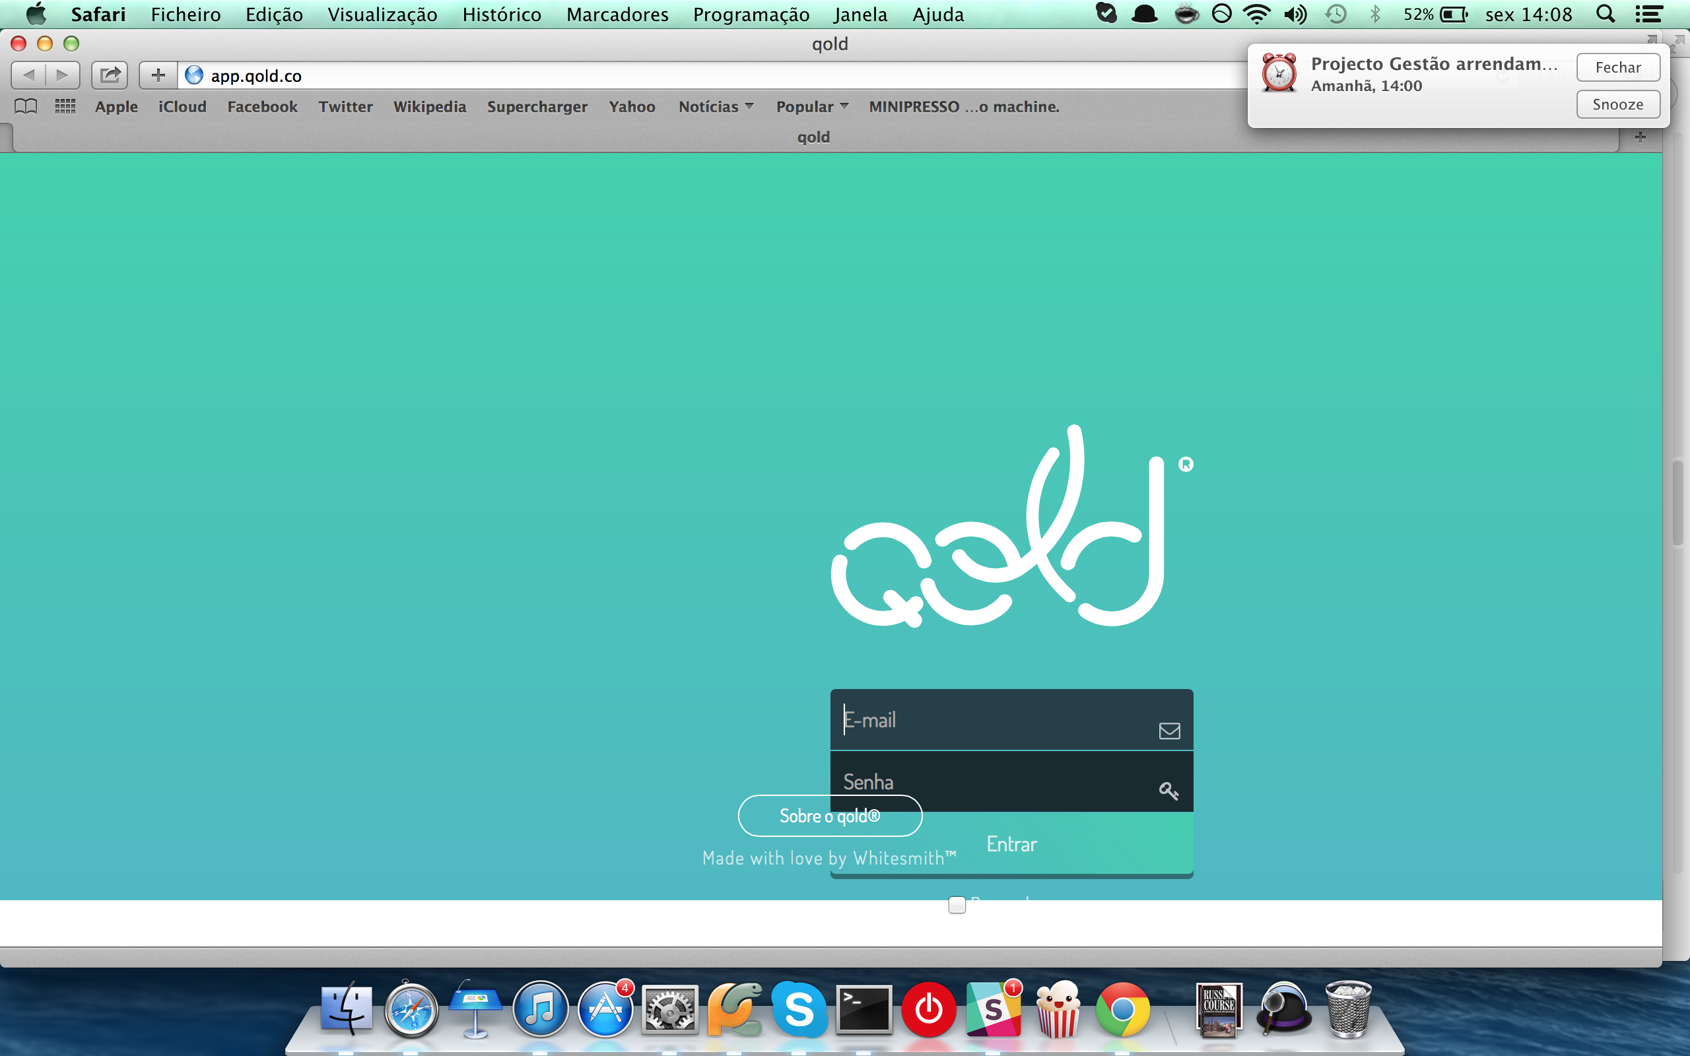The width and height of the screenshot is (1690, 1056).
Task: Open the Edição menu
Action: pos(274,14)
